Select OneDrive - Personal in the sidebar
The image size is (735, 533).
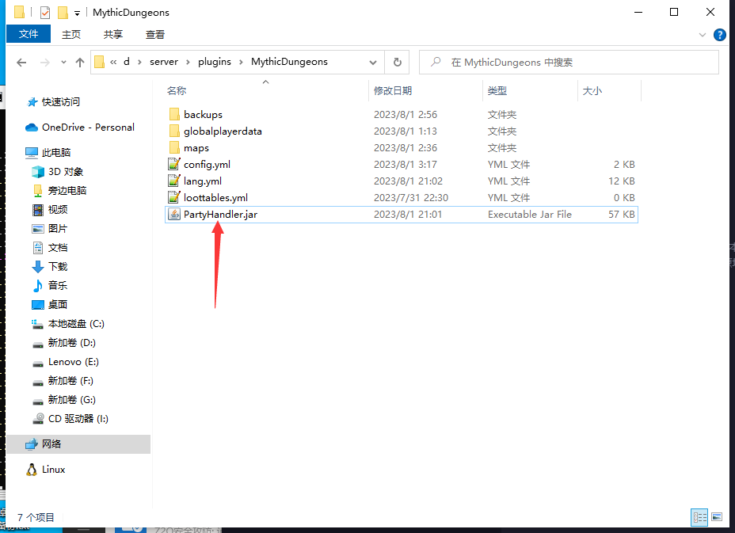click(x=79, y=127)
